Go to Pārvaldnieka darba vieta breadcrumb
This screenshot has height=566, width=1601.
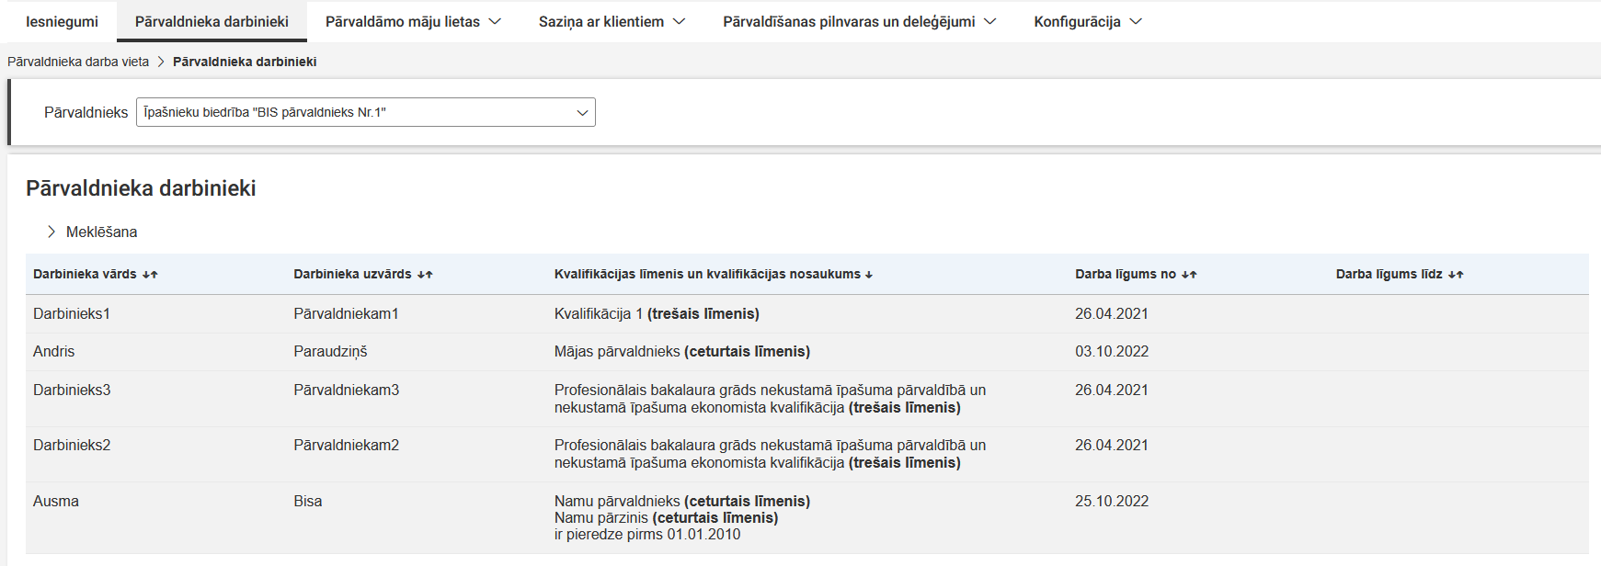[x=78, y=62]
